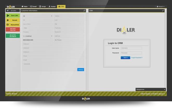This screenshot has width=172, height=112.
Task: Click campaign ID 02122016
Action: (x=14, y=11)
